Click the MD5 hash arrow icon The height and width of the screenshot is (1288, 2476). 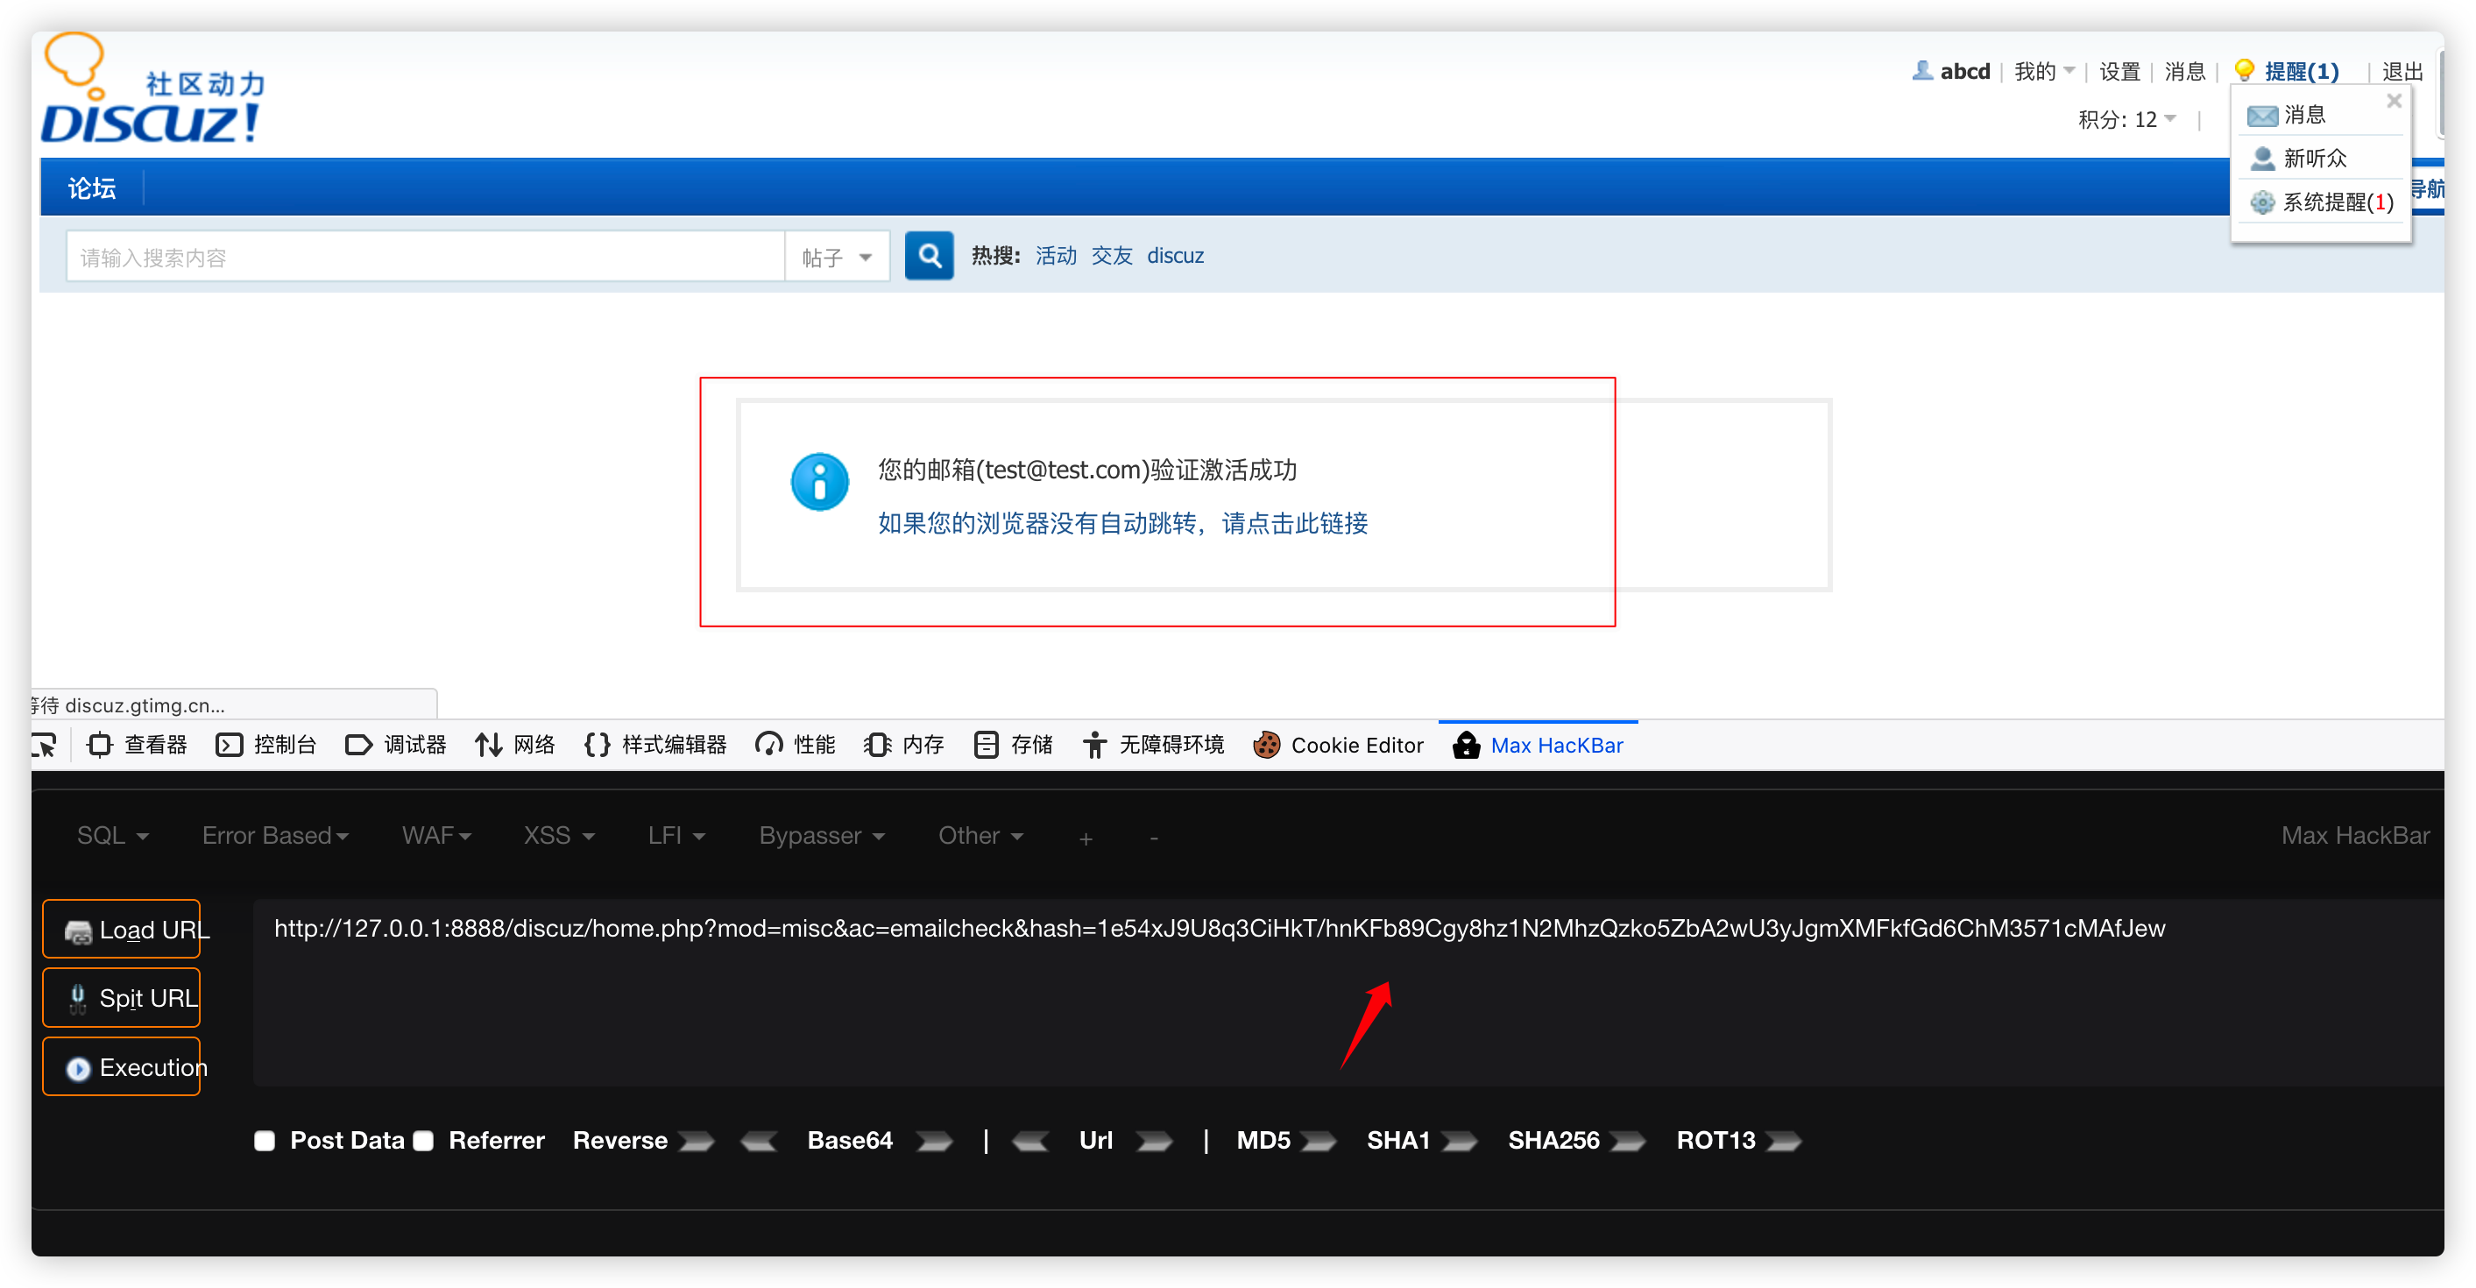click(x=1318, y=1141)
